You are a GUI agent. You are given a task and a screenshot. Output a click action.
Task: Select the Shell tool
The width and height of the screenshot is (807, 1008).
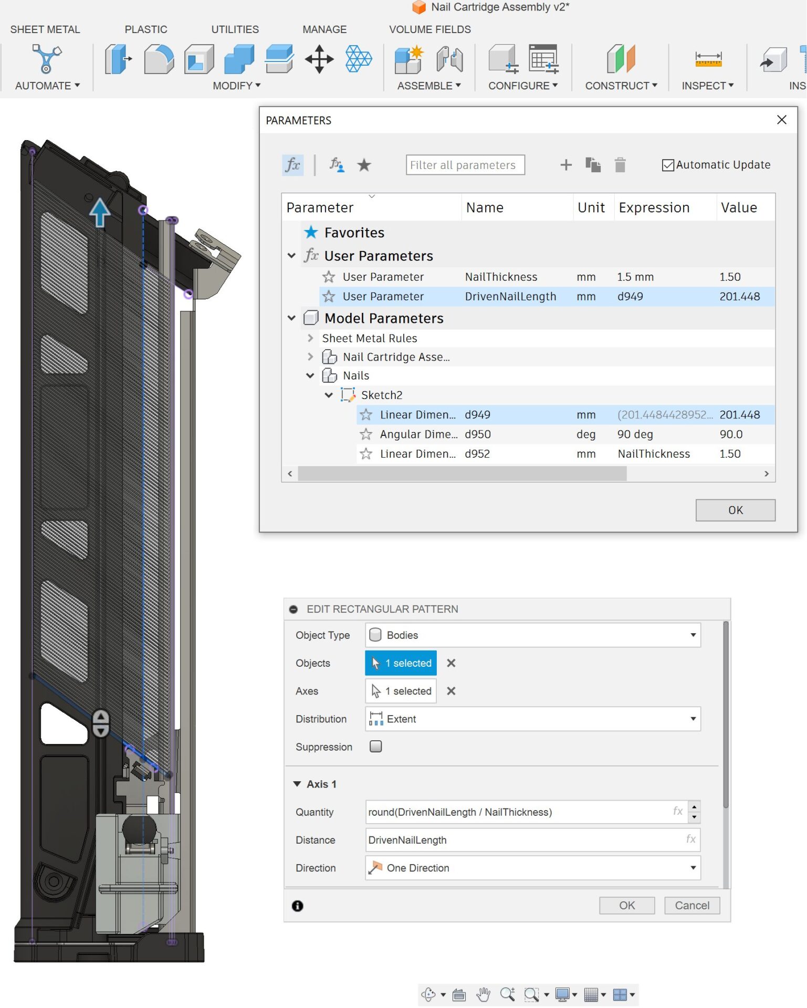(199, 58)
